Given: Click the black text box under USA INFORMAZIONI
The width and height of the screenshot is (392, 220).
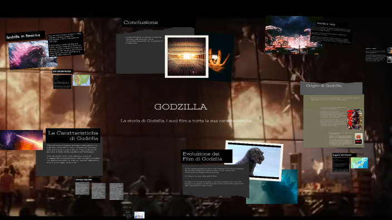Looking at the screenshot, I should [x=62, y=82].
